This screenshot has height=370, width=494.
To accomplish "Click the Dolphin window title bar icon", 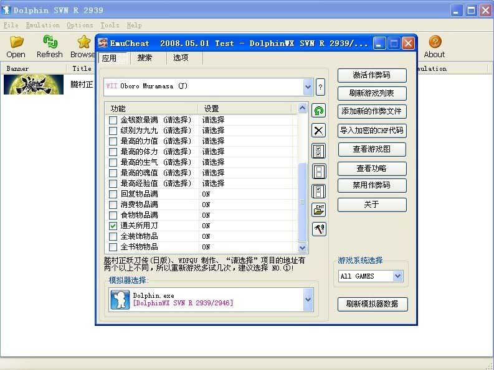I will 6,10.
